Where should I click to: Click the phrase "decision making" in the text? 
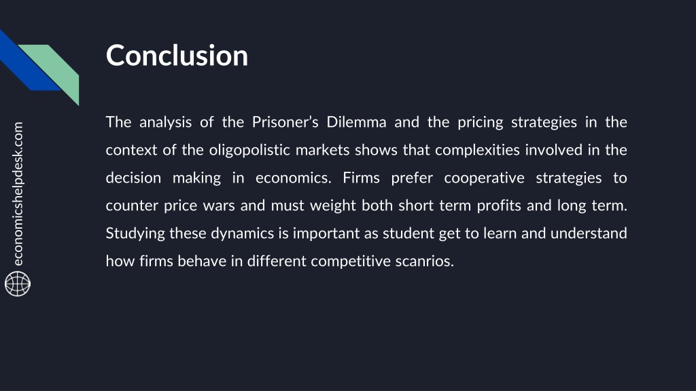163,179
